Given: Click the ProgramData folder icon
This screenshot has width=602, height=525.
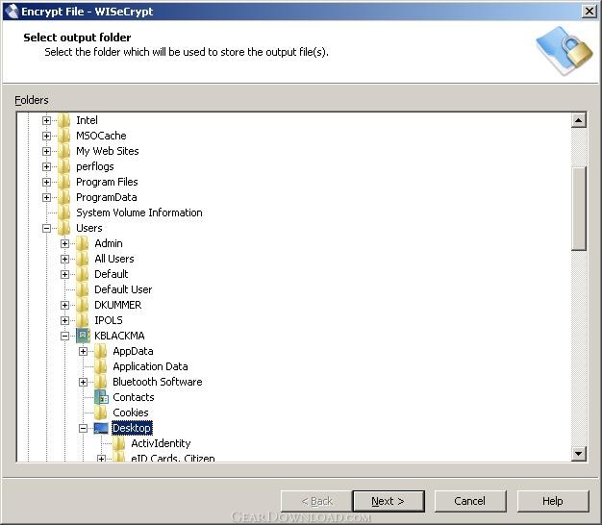Looking at the screenshot, I should pos(64,197).
